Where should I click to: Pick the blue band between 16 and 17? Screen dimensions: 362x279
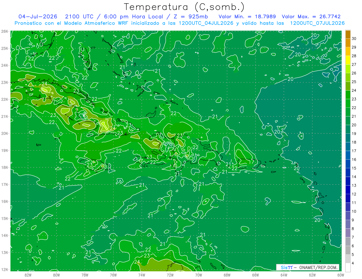[348, 155]
